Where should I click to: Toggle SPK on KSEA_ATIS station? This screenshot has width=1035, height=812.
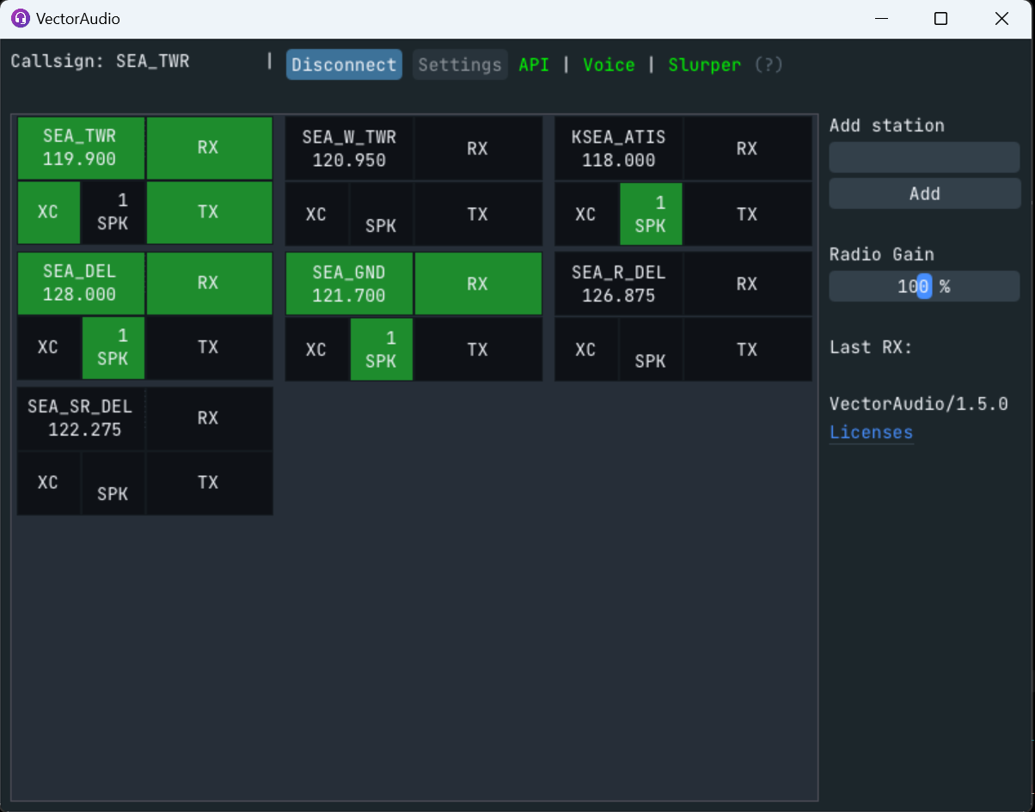tap(651, 213)
